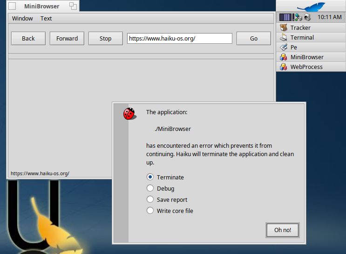Click the Forward button

tap(67, 38)
